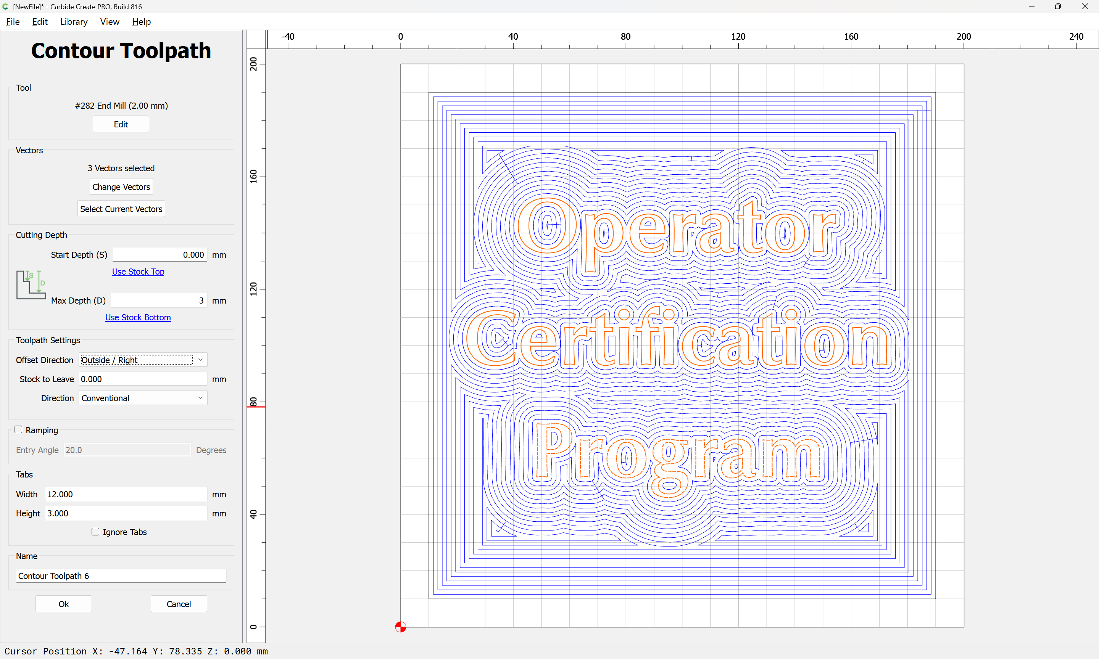Open the Offset Direction dropdown
This screenshot has height=659, width=1099.
[143, 360]
